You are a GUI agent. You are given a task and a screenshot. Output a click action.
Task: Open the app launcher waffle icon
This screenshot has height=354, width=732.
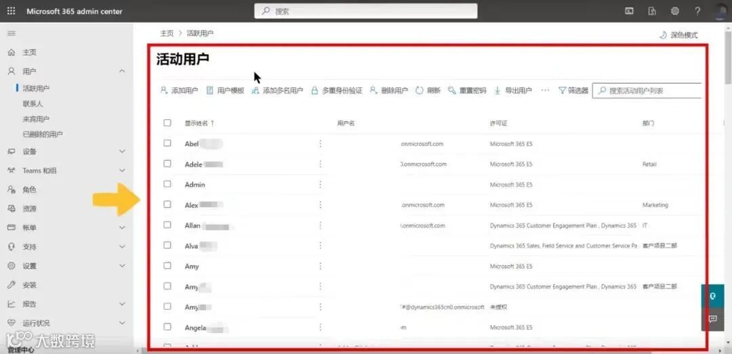tap(12, 11)
